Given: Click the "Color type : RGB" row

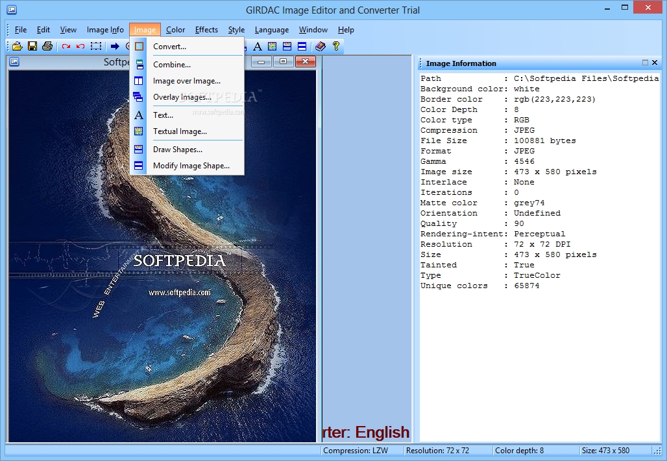Looking at the screenshot, I should [x=475, y=120].
